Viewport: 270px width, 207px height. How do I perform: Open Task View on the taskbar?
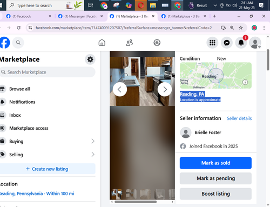[90, 5]
